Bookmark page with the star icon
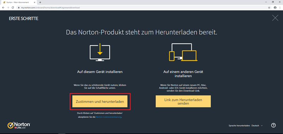283x134 pixels. point(269,7)
